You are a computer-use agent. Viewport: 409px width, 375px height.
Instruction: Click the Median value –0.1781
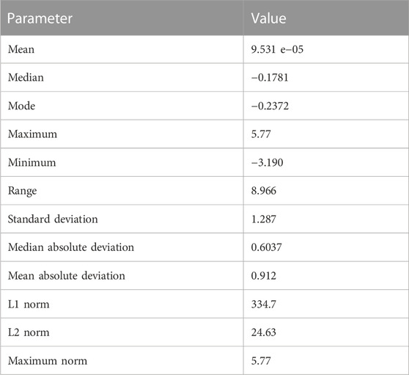pyautogui.click(x=270, y=78)
